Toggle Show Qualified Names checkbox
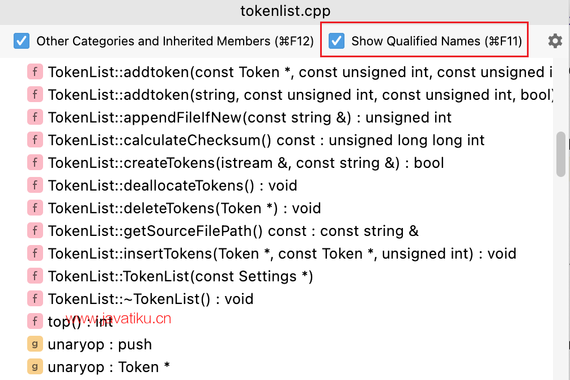Image resolution: width=570 pixels, height=380 pixels. tap(337, 41)
